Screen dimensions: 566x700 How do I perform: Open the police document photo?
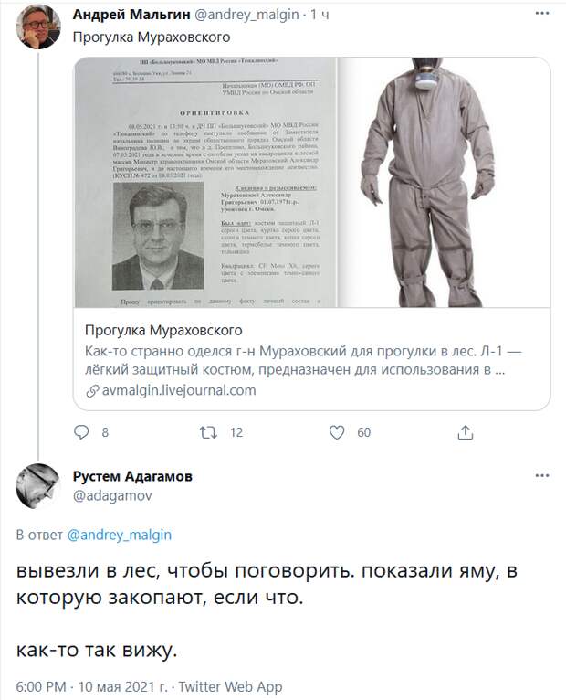205,182
